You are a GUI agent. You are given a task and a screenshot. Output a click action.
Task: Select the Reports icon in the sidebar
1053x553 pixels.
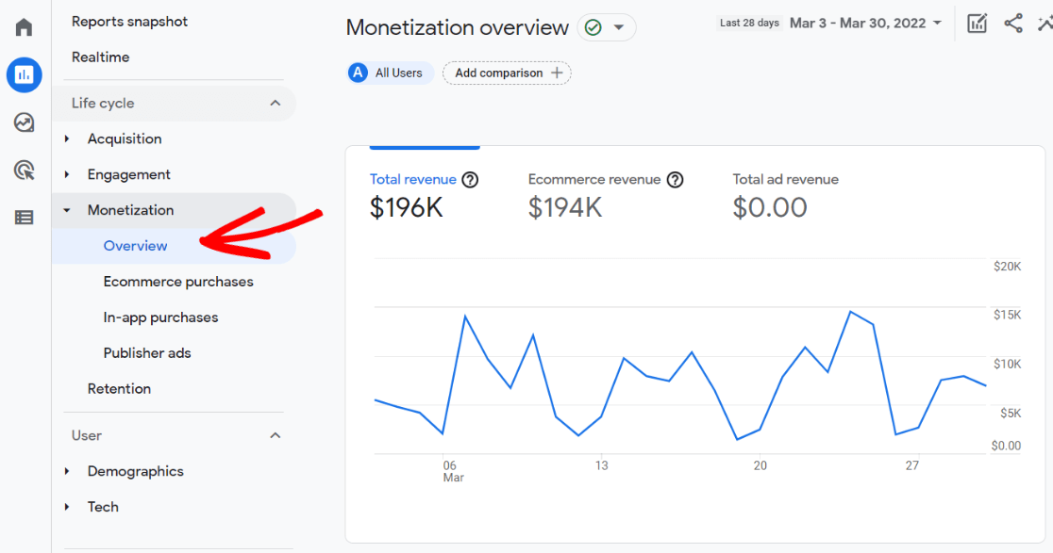pyautogui.click(x=25, y=74)
